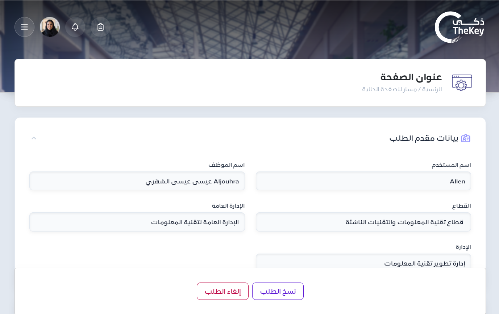Click the اسم الموظف field
Viewport: 499px width, 314px height.
click(137, 181)
